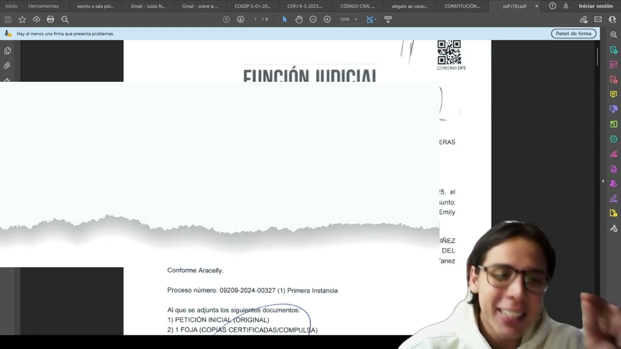Open the 'Gmail - Juicio N...' tab
The width and height of the screenshot is (621, 349).
click(148, 6)
